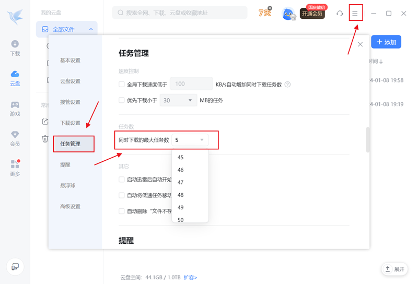Click the search input field

pyautogui.click(x=180, y=13)
